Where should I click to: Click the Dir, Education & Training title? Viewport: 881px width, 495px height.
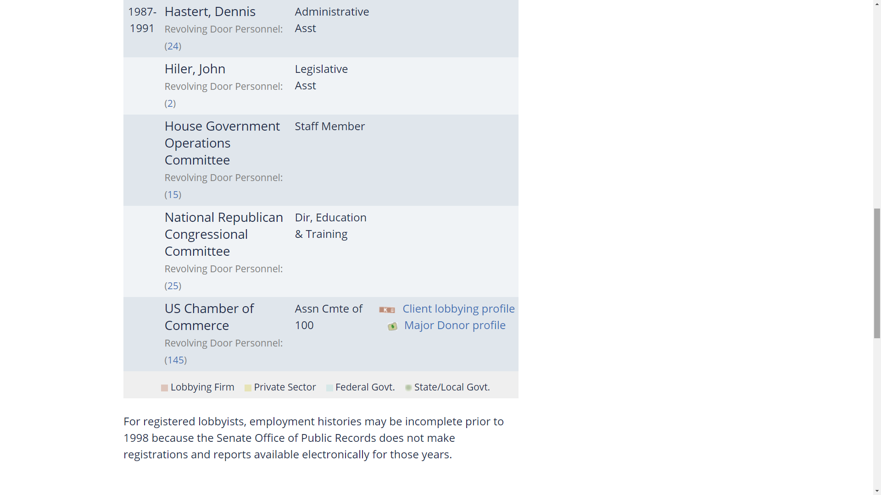point(330,225)
